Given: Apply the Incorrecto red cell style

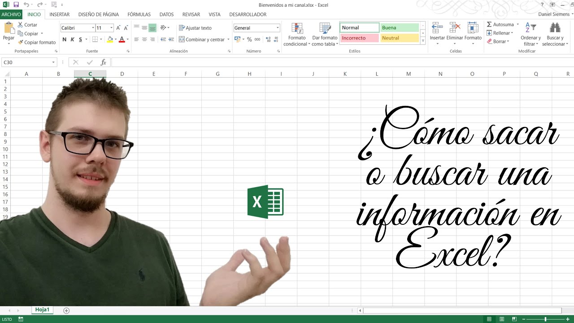Looking at the screenshot, I should [x=360, y=38].
